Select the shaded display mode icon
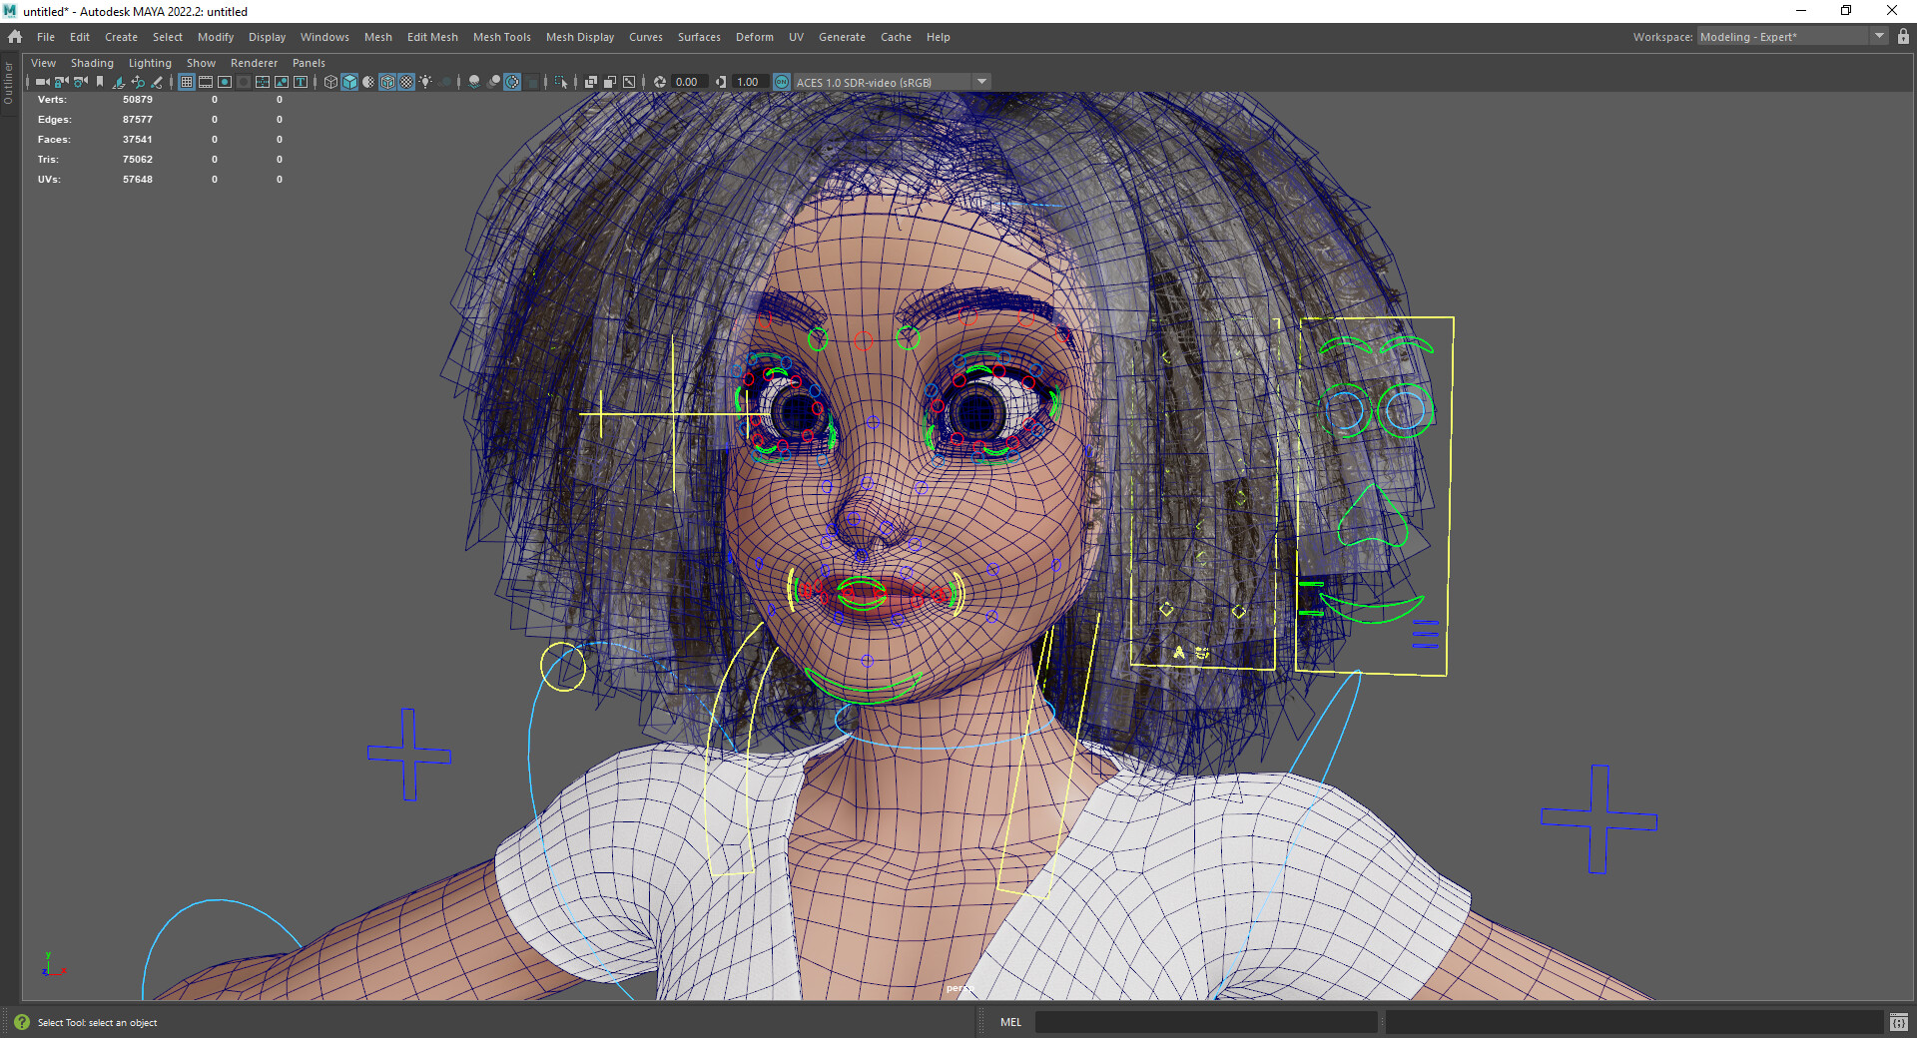This screenshot has width=1917, height=1038. (x=349, y=82)
